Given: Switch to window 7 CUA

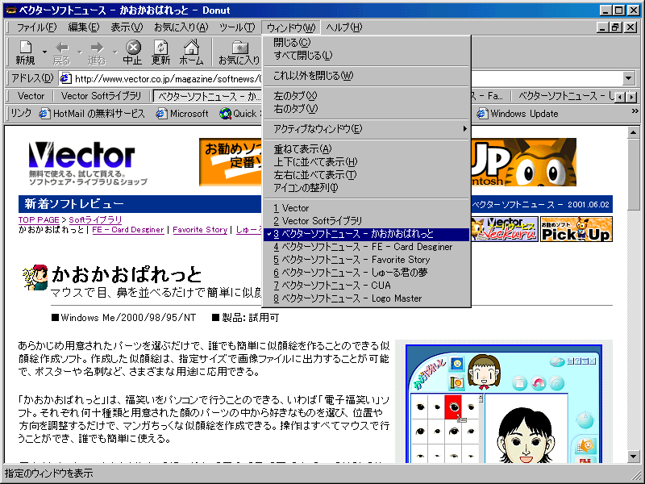Looking at the screenshot, I should 367,286.
